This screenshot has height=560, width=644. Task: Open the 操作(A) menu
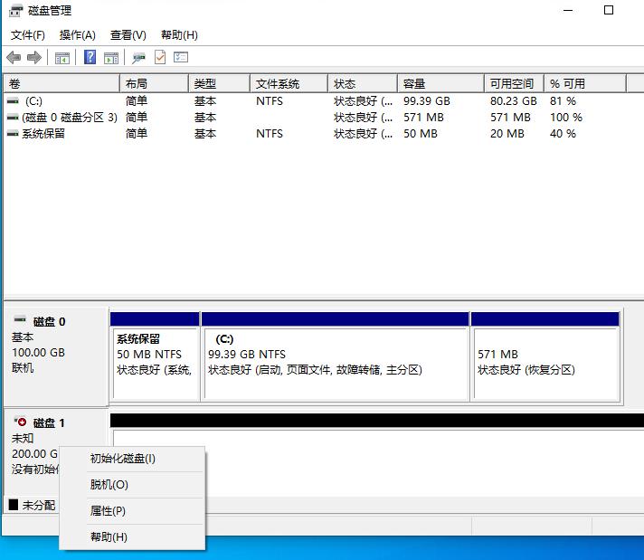click(77, 35)
